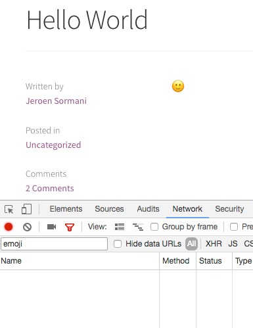The height and width of the screenshot is (328, 253).
Task: Switch to the Security tab
Action: [x=229, y=209]
